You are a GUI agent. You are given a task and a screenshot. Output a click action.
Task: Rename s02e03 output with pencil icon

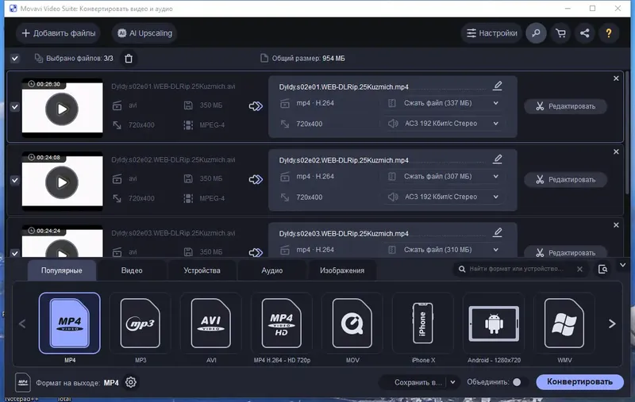tap(498, 232)
